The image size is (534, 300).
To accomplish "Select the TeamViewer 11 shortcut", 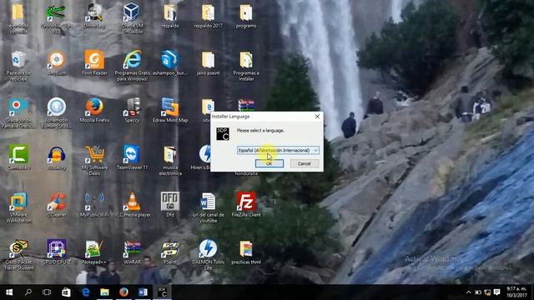I will pyautogui.click(x=132, y=157).
